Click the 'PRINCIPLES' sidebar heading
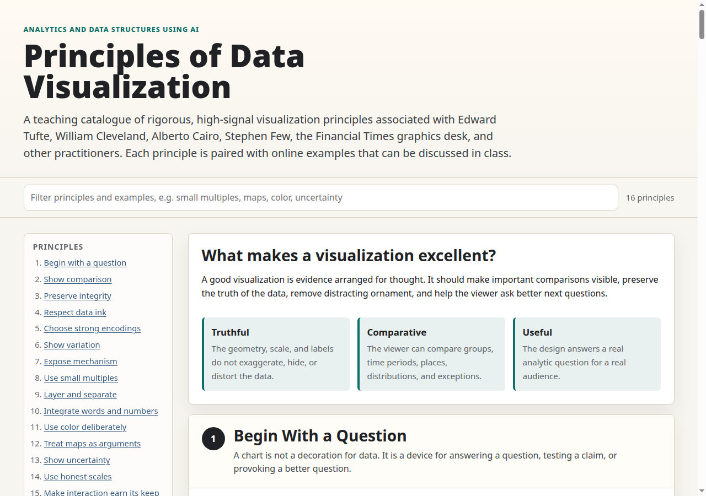 (x=58, y=247)
